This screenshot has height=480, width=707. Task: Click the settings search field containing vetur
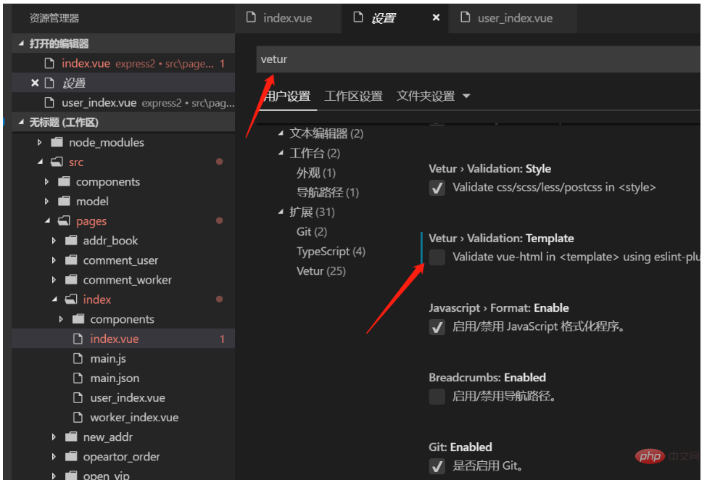click(478, 59)
